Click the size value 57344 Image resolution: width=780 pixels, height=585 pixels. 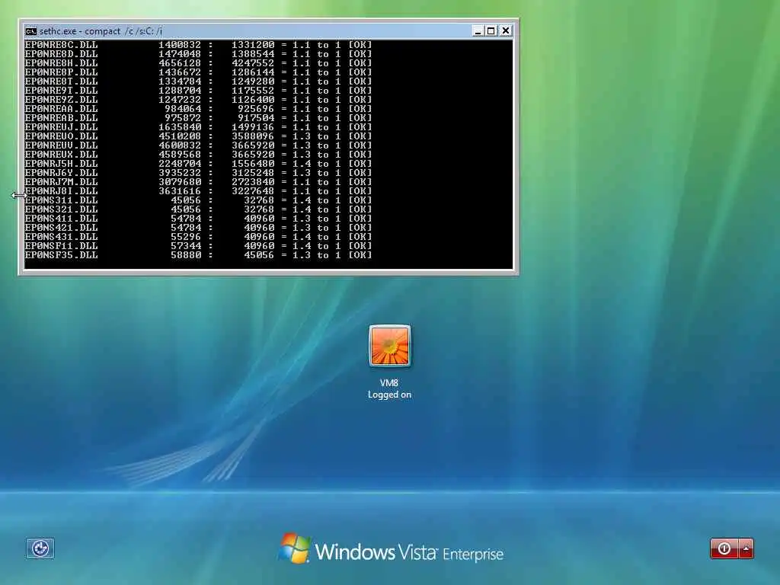(x=186, y=245)
